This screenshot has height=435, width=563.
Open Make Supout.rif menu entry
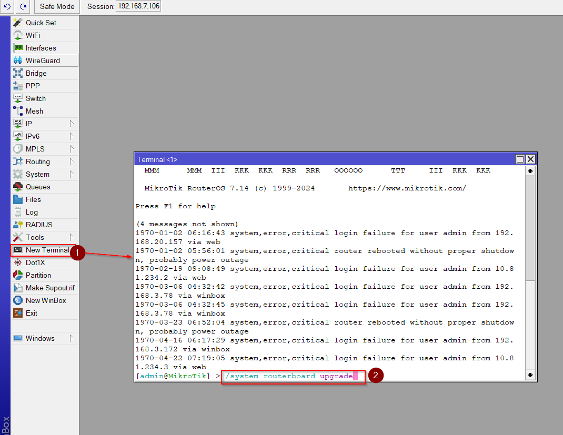pyautogui.click(x=45, y=288)
